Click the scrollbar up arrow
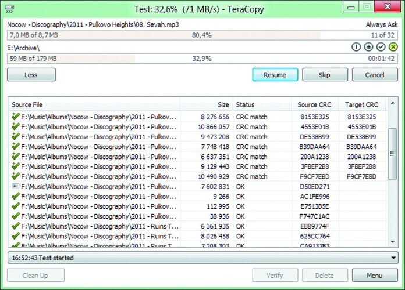This screenshot has height=290, width=405. tap(393, 103)
